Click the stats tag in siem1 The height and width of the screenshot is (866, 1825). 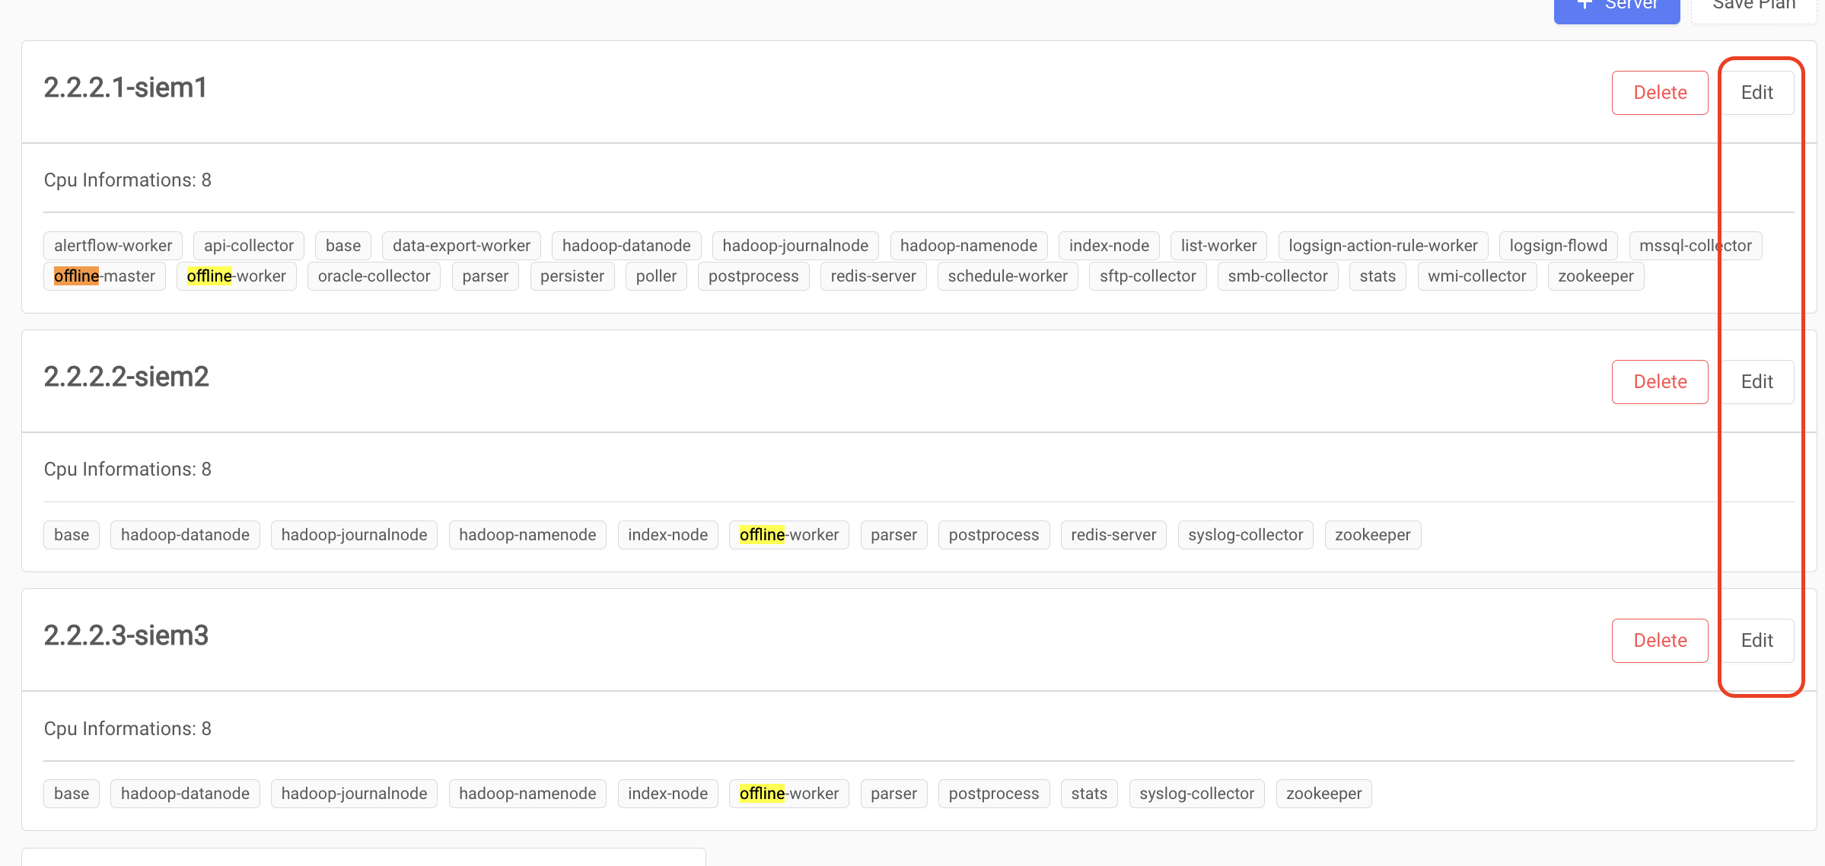1378,276
